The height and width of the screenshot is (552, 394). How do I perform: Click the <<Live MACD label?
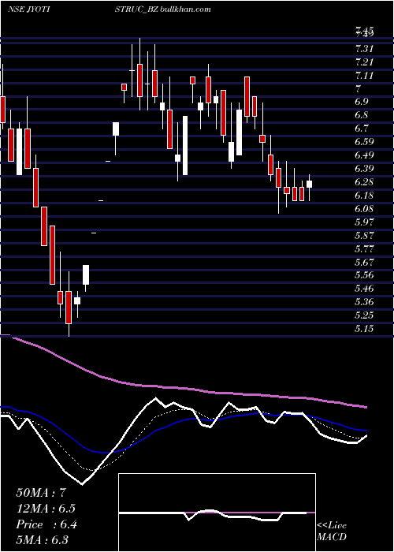[x=332, y=531]
